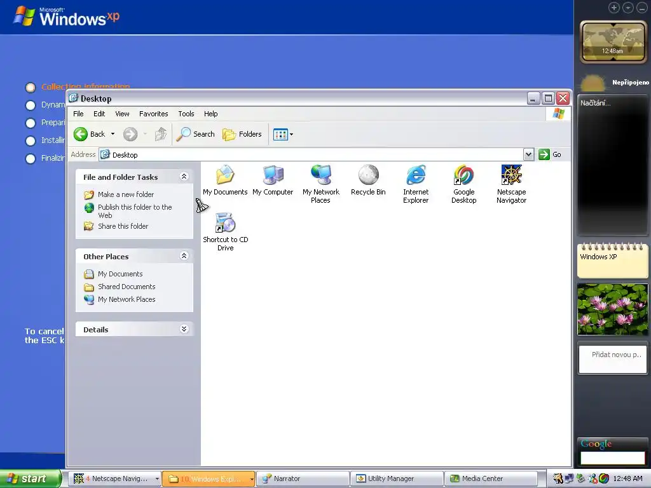This screenshot has height=488, width=651.
Task: Click the Google search box in sidebar
Action: (612, 457)
